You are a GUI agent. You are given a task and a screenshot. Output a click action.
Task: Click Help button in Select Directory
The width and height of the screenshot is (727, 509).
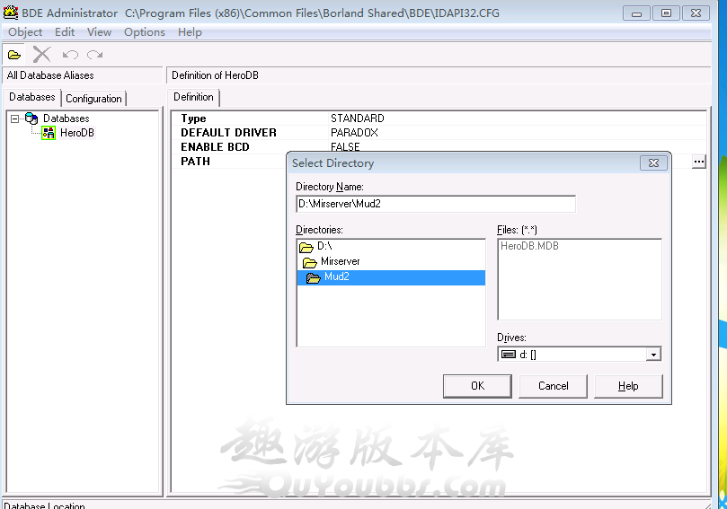628,386
